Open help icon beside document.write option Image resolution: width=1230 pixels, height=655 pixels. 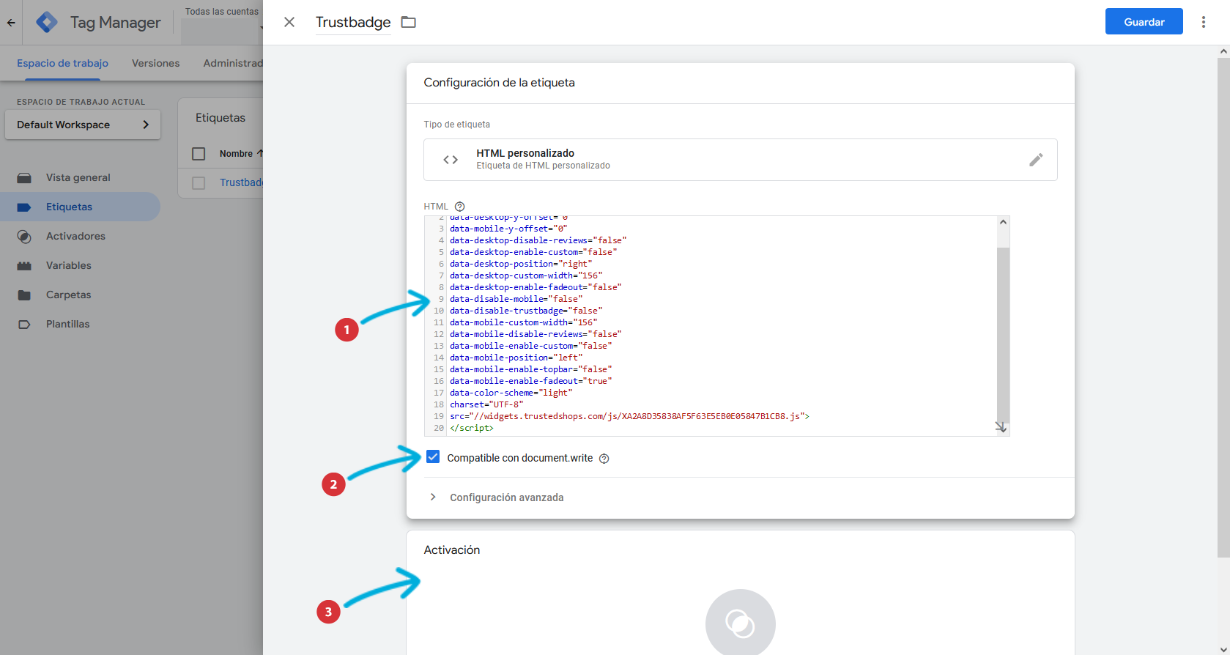click(x=604, y=459)
